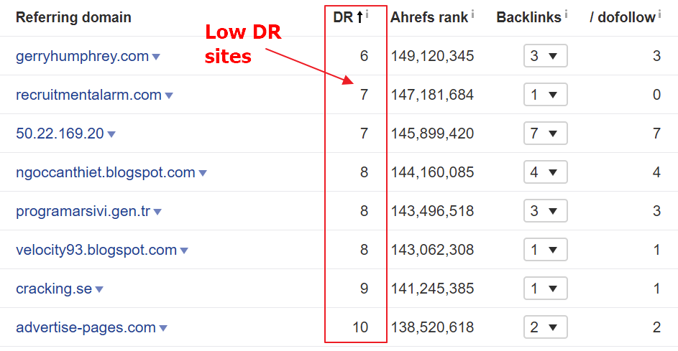Expand arrow next to ngoccanthiet.blogspot.com
This screenshot has width=678, height=351.
[x=203, y=173]
